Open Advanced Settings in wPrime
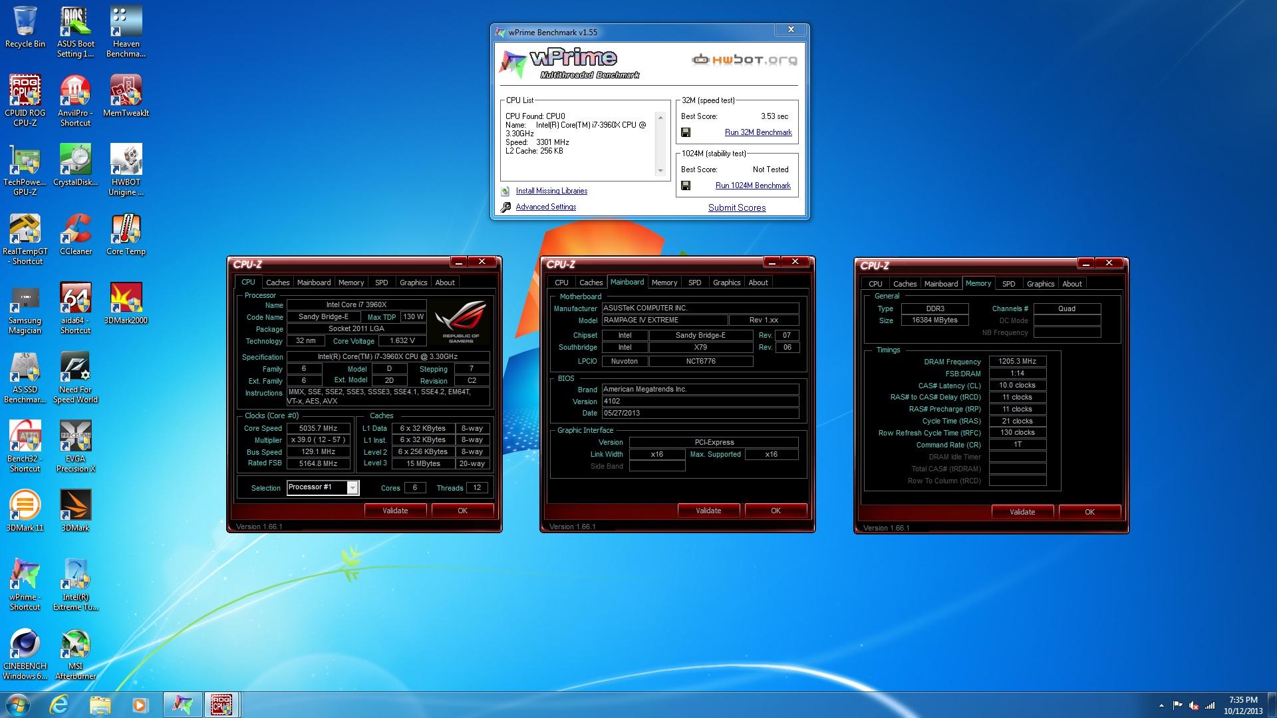1277x718 pixels. [546, 207]
